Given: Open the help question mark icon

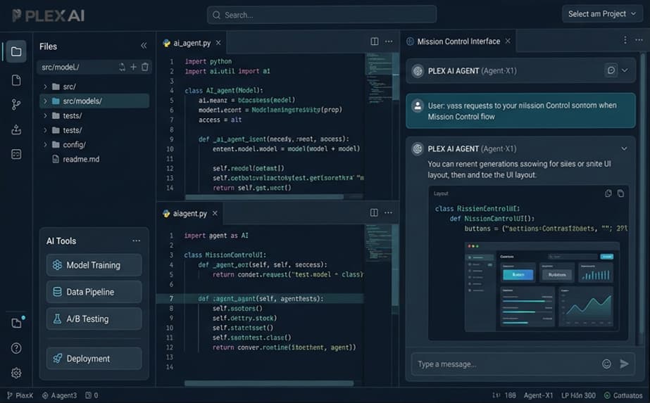Looking at the screenshot, I should (16, 348).
